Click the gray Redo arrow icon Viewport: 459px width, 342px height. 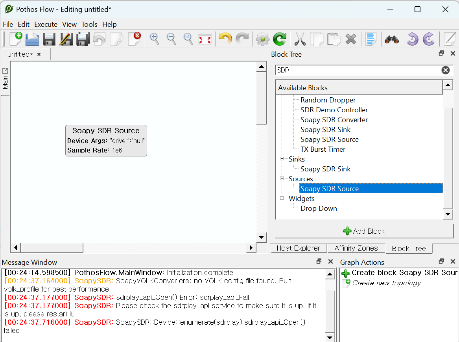coord(242,39)
